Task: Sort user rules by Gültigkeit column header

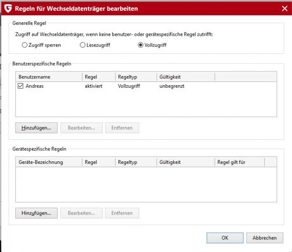Action: point(186,77)
